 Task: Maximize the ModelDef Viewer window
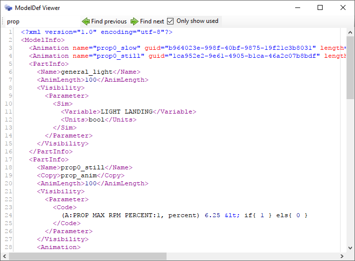pyautogui.click(x=320, y=7)
